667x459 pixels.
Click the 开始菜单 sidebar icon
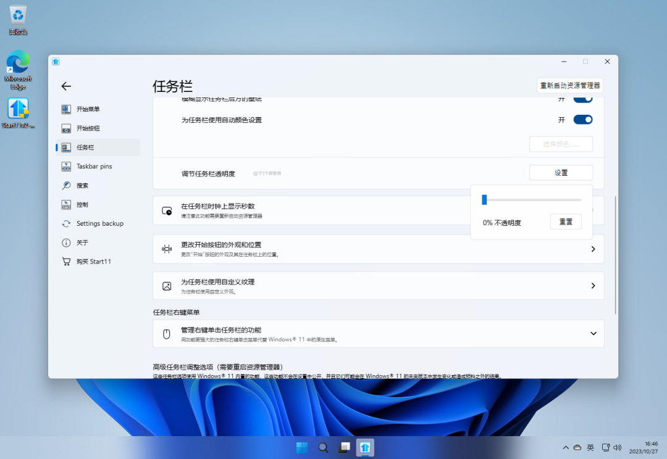(x=66, y=109)
